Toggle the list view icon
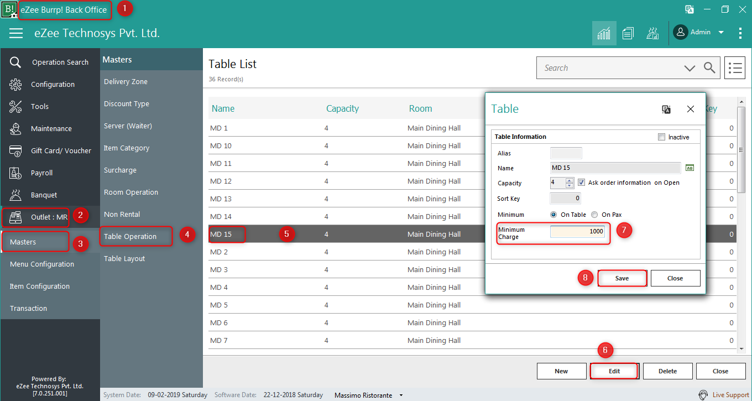The image size is (752, 401). [734, 67]
